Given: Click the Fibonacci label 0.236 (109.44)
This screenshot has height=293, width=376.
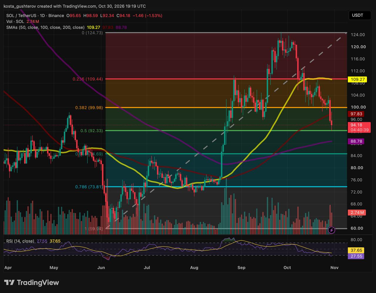Looking at the screenshot, I should coord(88,79).
